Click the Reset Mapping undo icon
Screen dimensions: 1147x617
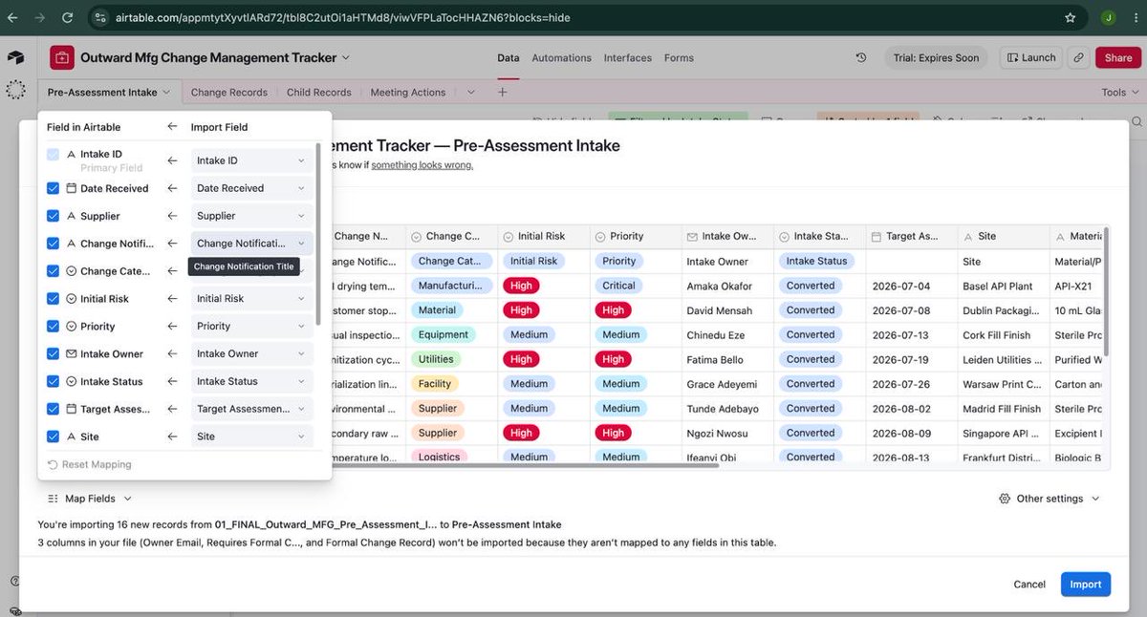(x=53, y=464)
